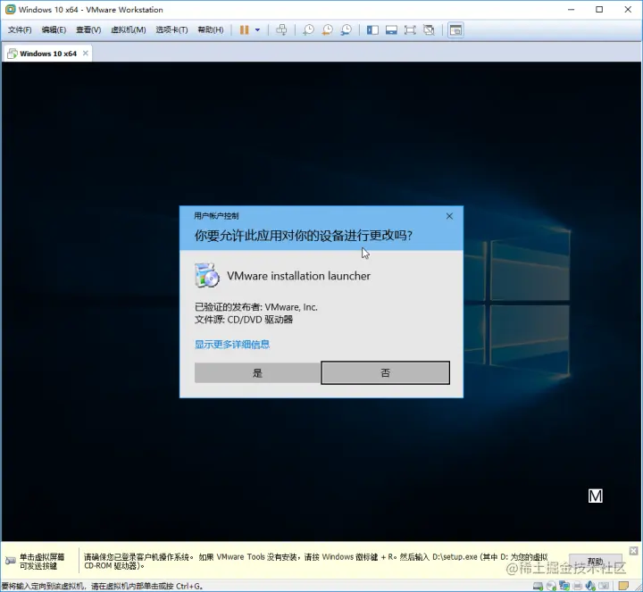Image resolution: width=643 pixels, height=592 pixels.
Task: Click the CD/DVD drive status icon
Action: 551,586
